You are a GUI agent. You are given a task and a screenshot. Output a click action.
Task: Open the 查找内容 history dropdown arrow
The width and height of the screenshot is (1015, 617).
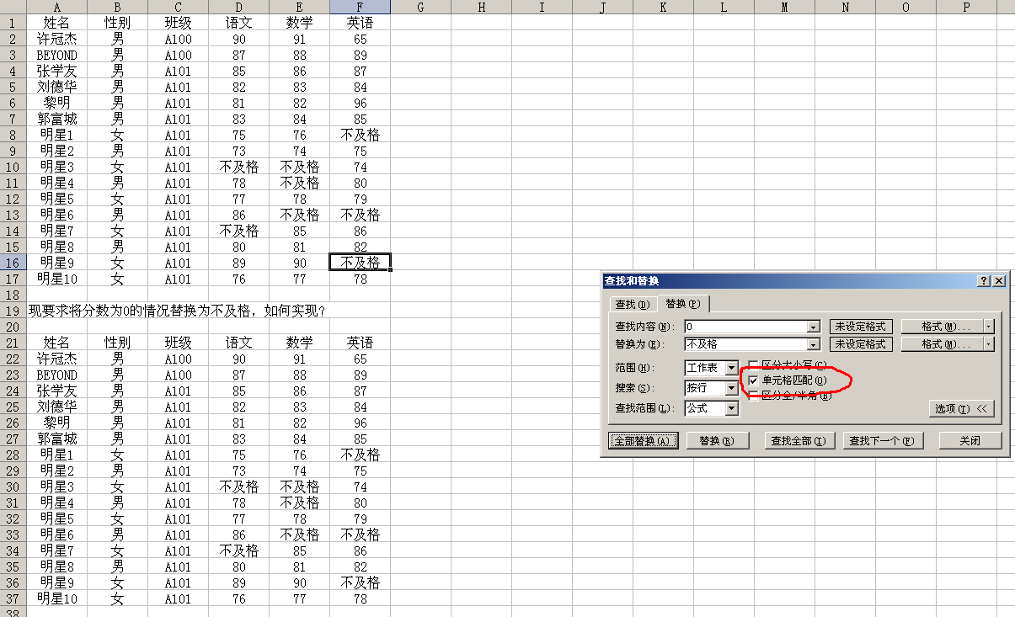pyautogui.click(x=813, y=327)
